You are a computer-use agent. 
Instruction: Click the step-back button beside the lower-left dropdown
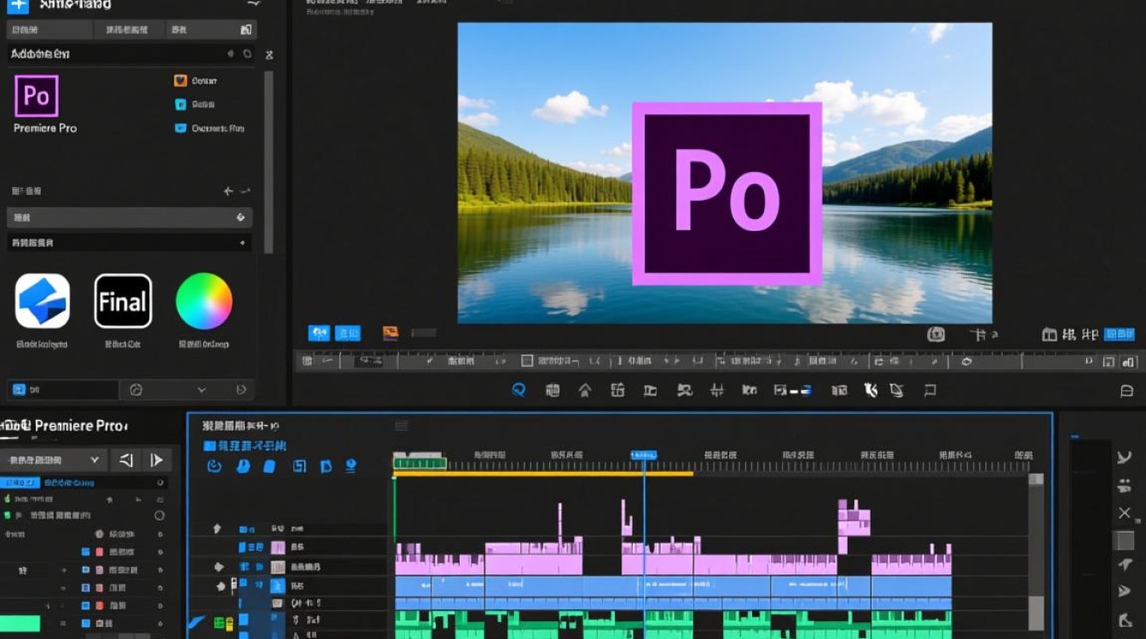click(126, 460)
